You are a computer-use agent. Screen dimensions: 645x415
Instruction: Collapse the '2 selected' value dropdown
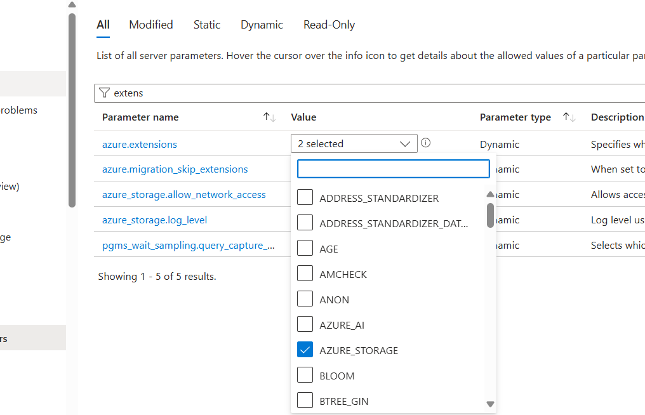click(354, 143)
